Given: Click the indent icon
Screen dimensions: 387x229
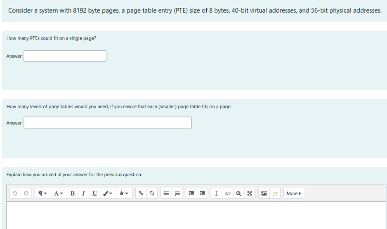Looking at the screenshot, I should 203,193.
